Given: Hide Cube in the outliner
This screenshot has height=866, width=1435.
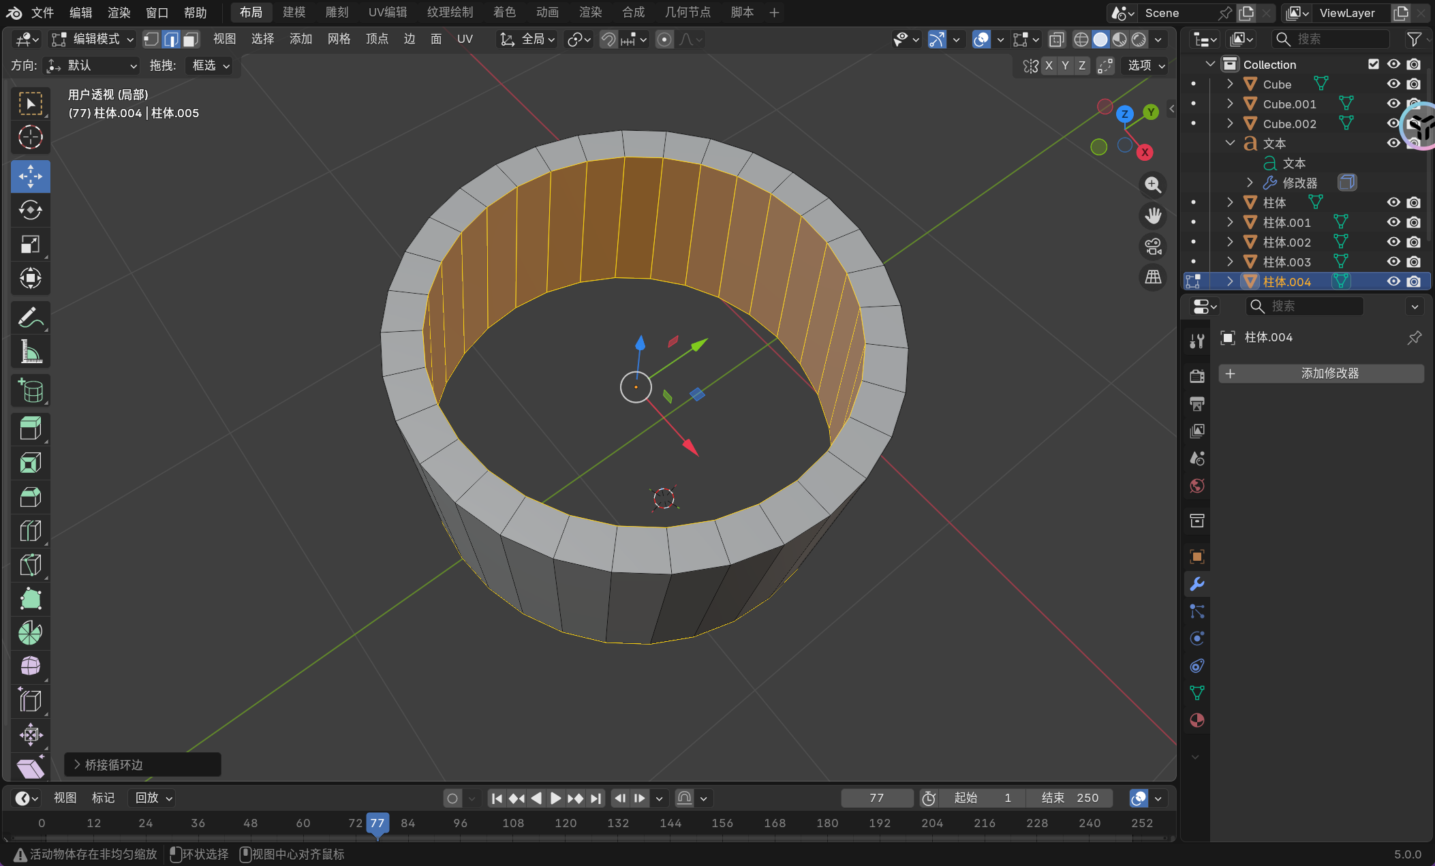Looking at the screenshot, I should click(x=1393, y=84).
